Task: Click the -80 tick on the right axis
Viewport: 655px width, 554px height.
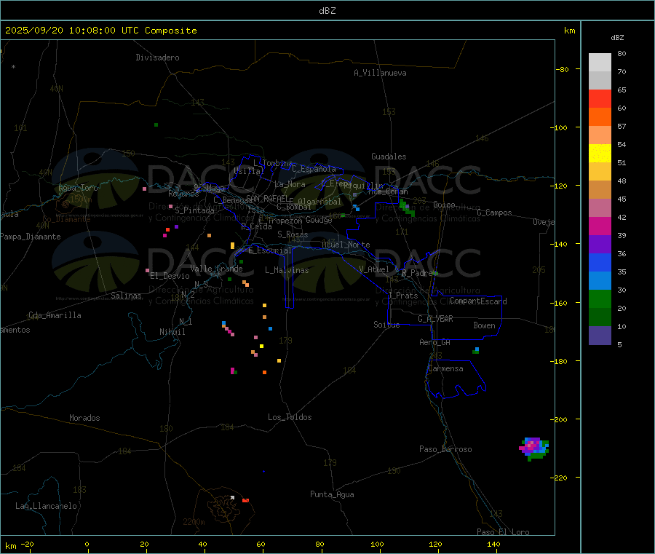Action: (x=563, y=69)
